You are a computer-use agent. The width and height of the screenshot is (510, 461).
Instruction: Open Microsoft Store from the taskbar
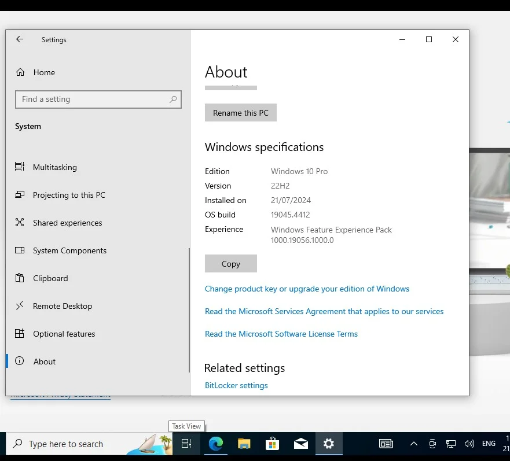coord(272,444)
